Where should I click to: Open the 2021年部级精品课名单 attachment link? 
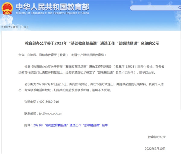pos(71,125)
